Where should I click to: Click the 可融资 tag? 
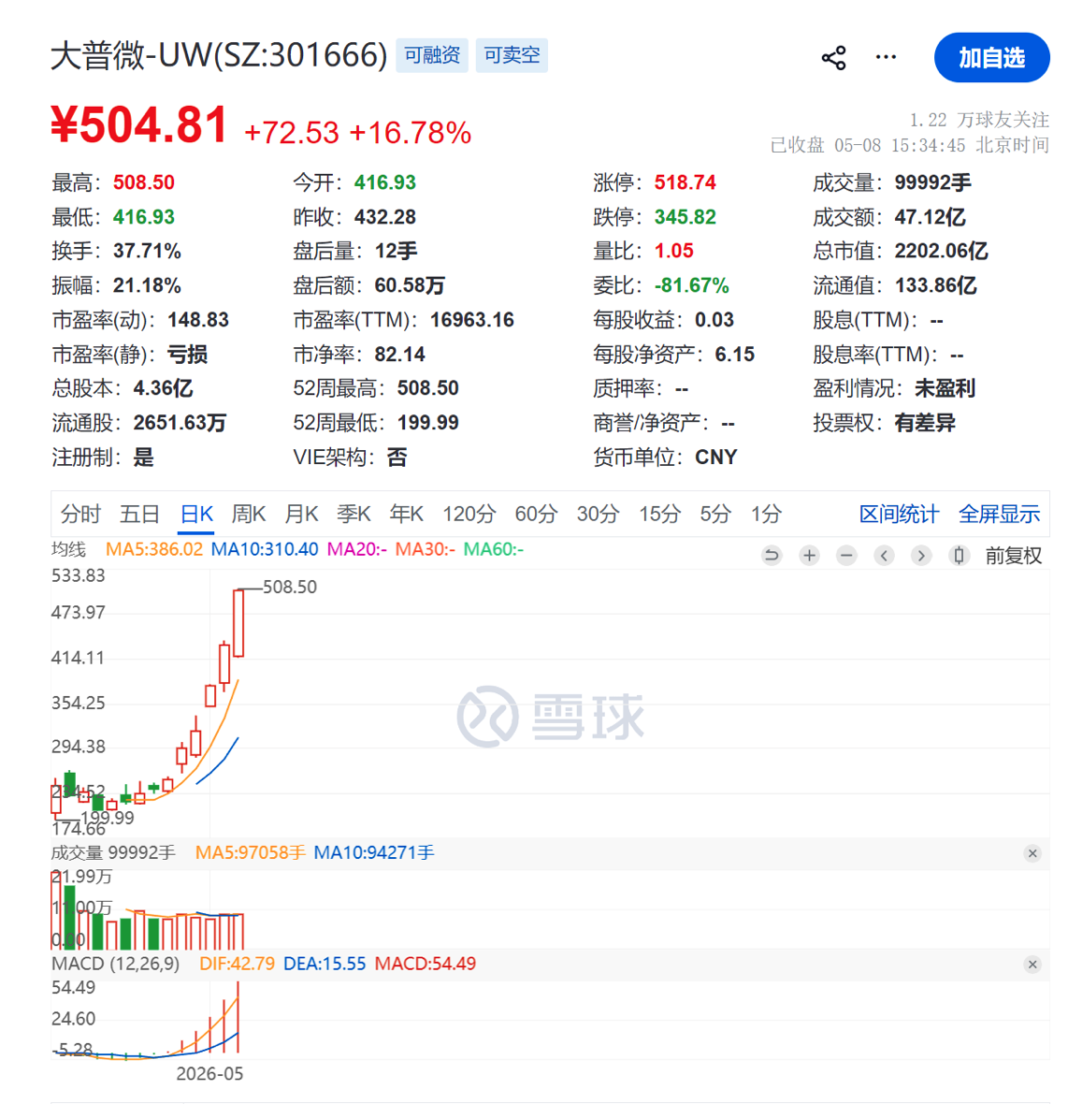pos(432,55)
